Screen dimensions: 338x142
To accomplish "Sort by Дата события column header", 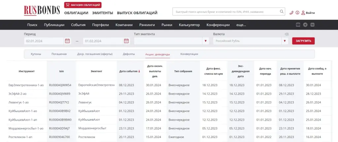I will point(128,71).
